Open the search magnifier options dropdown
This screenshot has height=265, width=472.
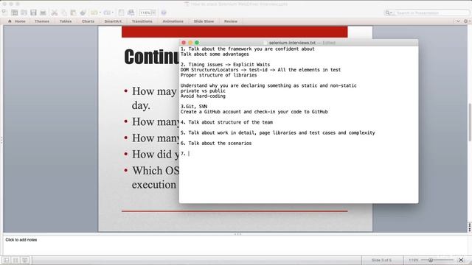point(389,13)
